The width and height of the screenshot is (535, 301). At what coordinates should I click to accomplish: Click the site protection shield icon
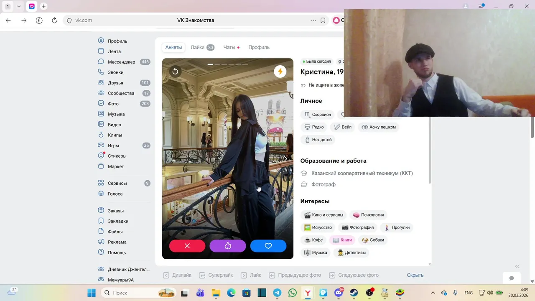[x=69, y=20]
